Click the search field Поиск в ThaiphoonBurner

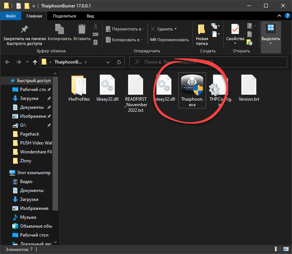pyautogui.click(x=208, y=62)
